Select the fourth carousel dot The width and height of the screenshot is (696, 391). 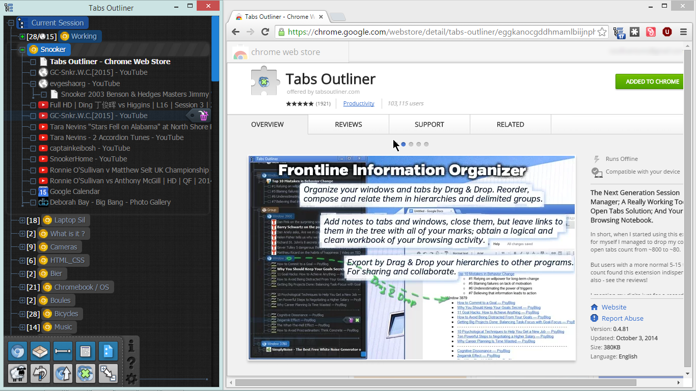[x=426, y=144]
